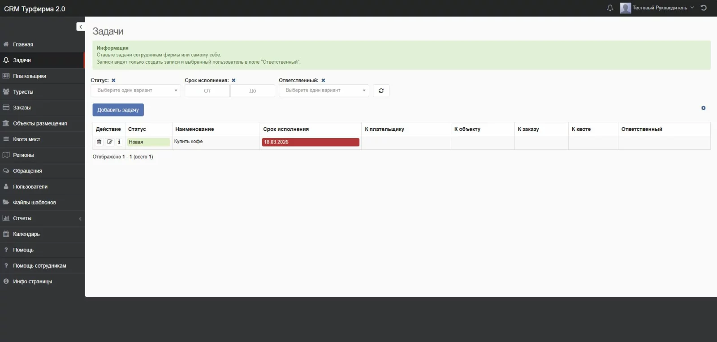The height and width of the screenshot is (342, 717).
Task: Click the red 18.03.2026 date badge
Action: [311, 142]
